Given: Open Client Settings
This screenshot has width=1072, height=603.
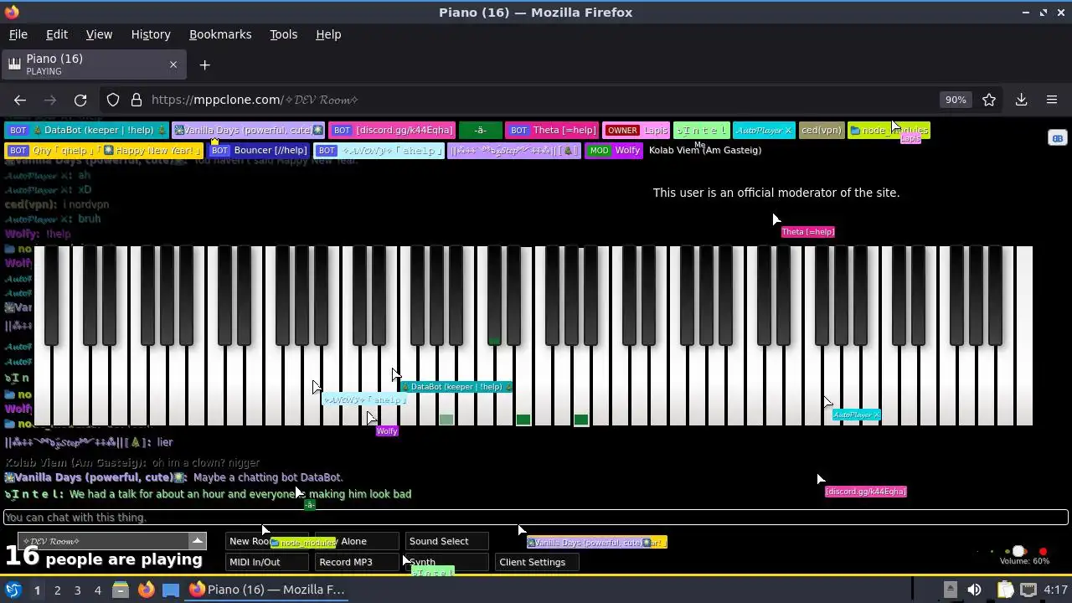Looking at the screenshot, I should [537, 562].
